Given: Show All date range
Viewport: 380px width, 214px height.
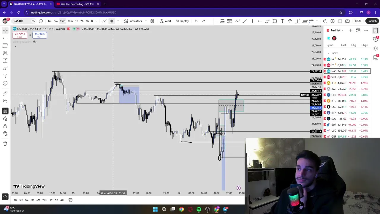Looking at the screenshot, I should [62, 200].
